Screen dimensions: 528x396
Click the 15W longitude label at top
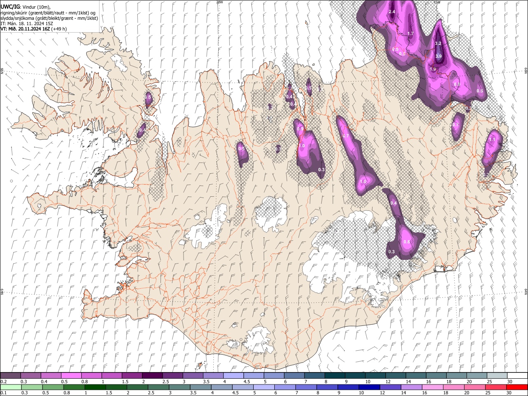(x=437, y=2)
